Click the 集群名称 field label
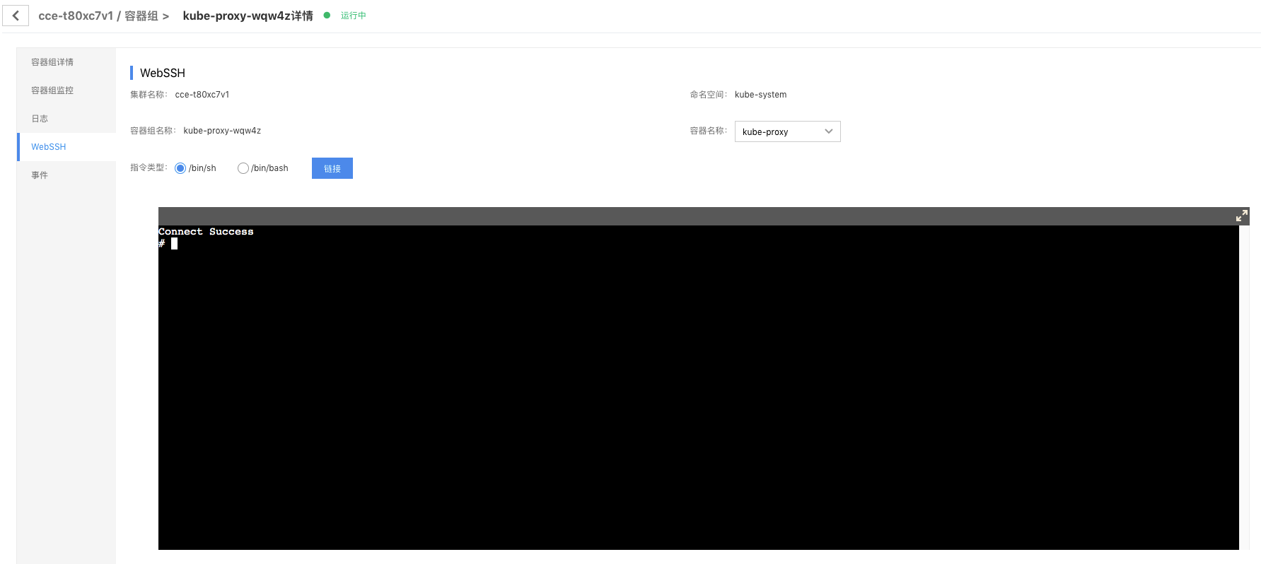Image resolution: width=1261 pixels, height=564 pixels. click(149, 95)
